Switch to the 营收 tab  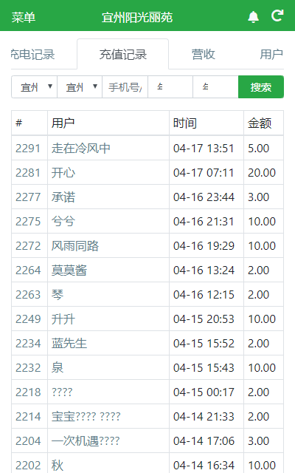click(x=204, y=55)
